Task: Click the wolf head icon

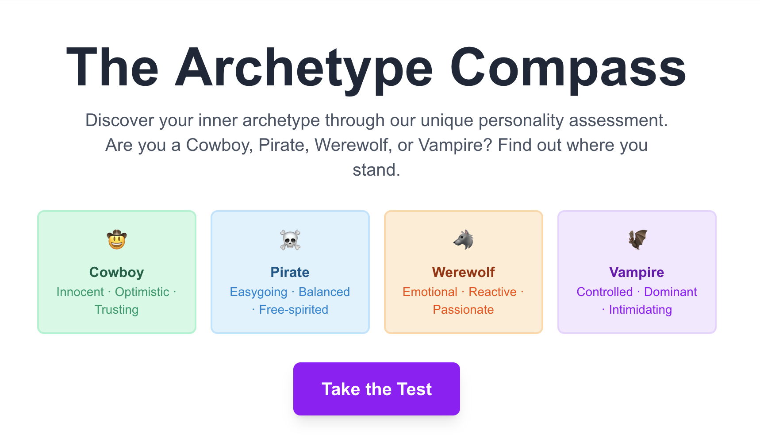Action: [463, 240]
